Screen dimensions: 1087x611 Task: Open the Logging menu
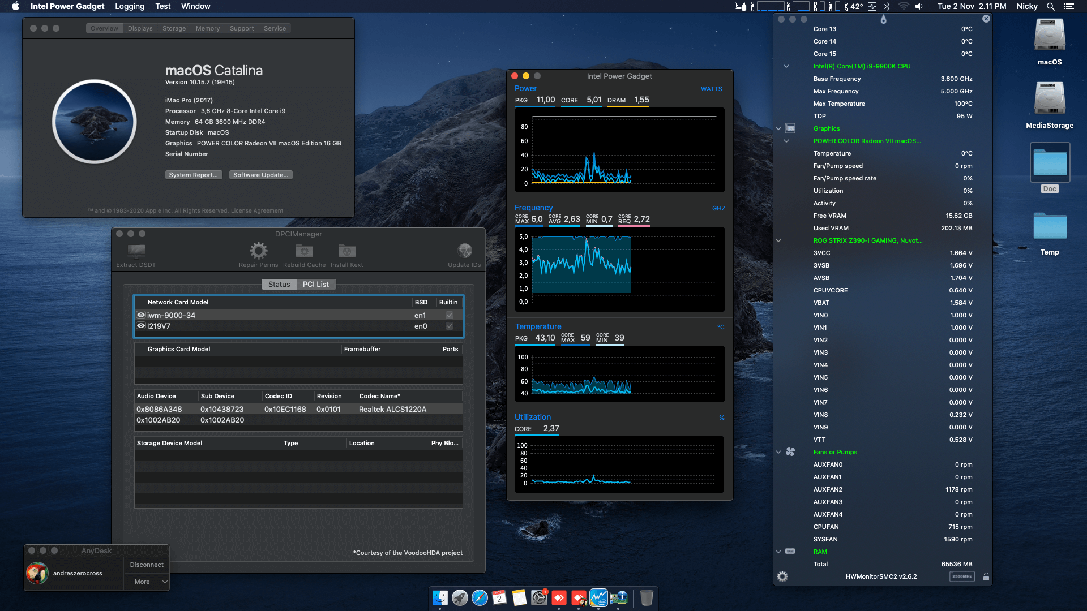pyautogui.click(x=130, y=6)
